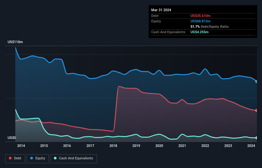Click the 2020 x-axis label

(159, 146)
